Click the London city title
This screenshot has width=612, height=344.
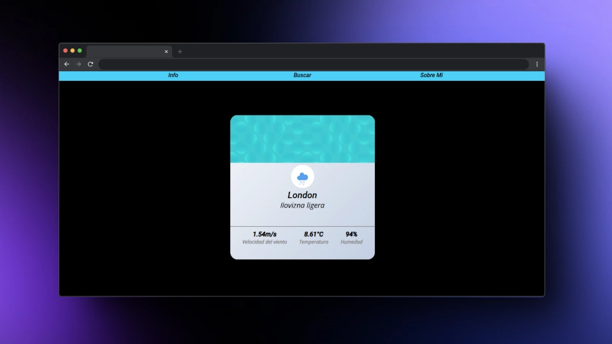point(302,195)
